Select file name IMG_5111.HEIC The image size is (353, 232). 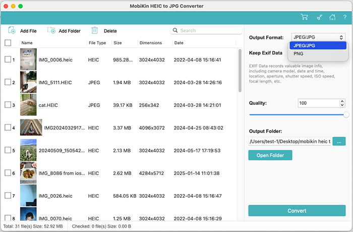(55, 82)
